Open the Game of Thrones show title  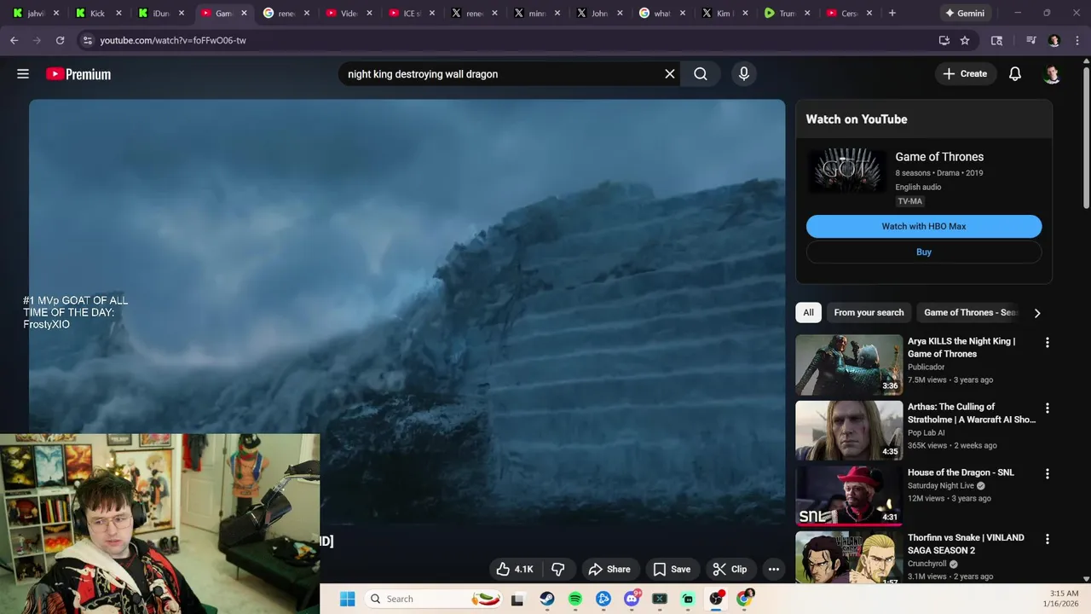tap(939, 157)
